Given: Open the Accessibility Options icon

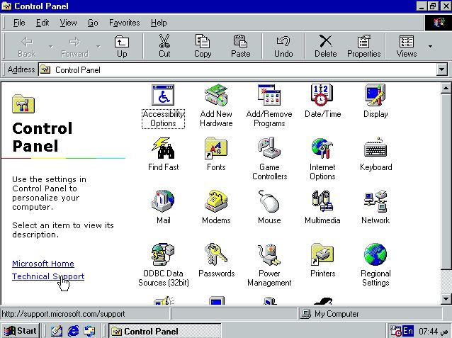Looking at the screenshot, I should (163, 96).
